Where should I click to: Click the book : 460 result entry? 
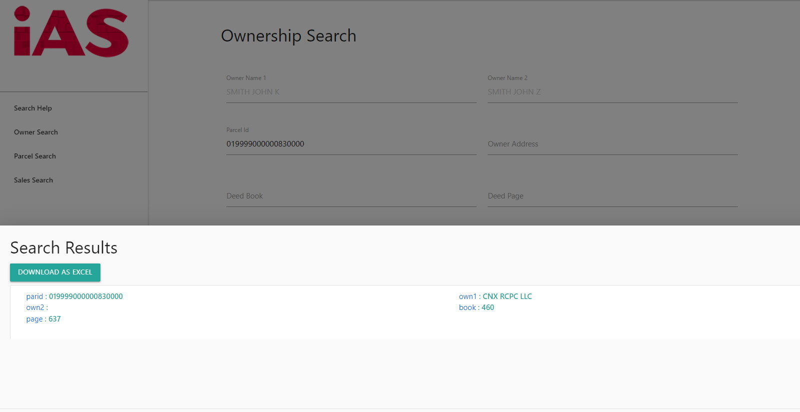(476, 307)
